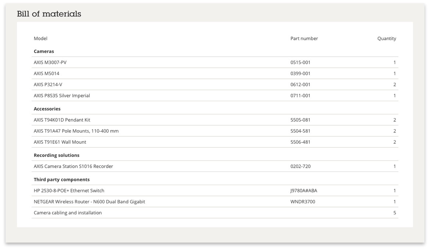
Task: Select AXIS T94K01D Pendant Kit
Action: (x=62, y=120)
